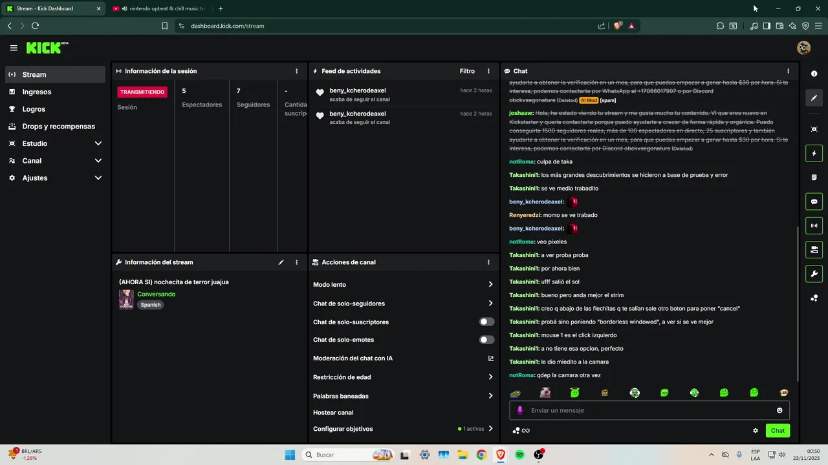Viewport: 828px width, 465px height.
Task: Open the Filtro option in activity feed
Action: click(x=467, y=71)
